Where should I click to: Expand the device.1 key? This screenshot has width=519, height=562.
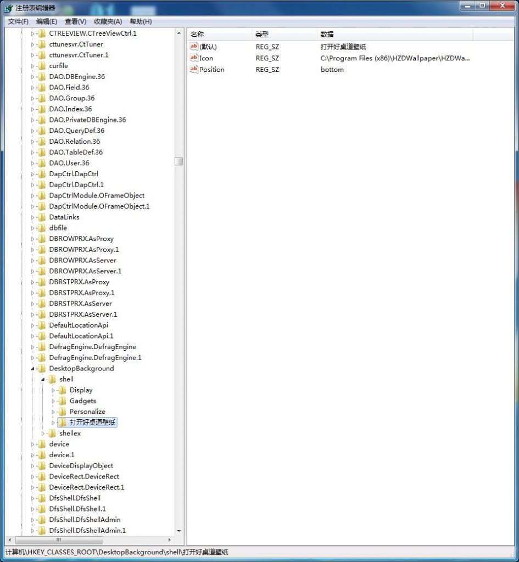[x=32, y=455]
